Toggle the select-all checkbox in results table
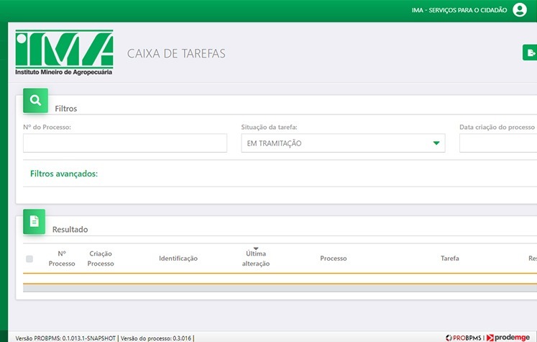Viewport: 537px width, 342px height. click(29, 258)
